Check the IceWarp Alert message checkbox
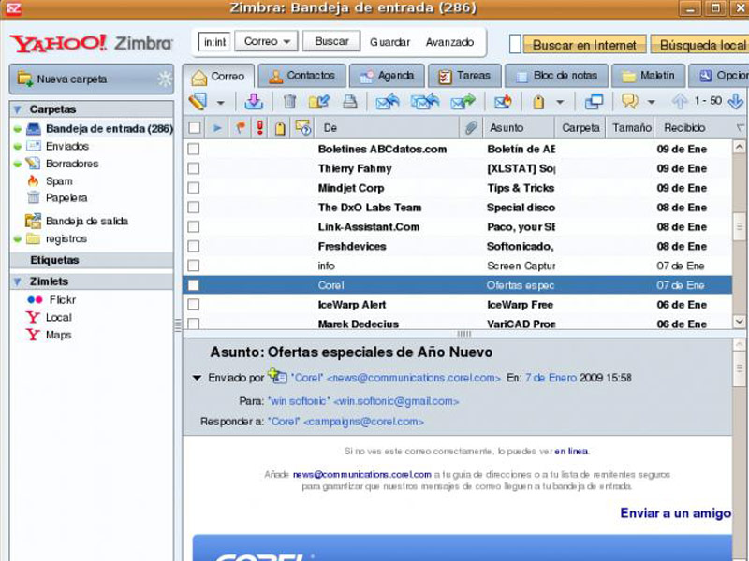Image resolution: width=749 pixels, height=561 pixels. coord(194,305)
